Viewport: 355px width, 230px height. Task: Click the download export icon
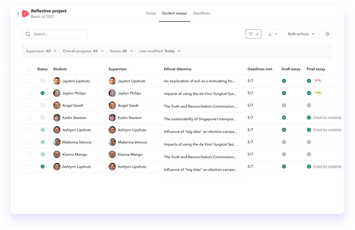[x=270, y=34]
